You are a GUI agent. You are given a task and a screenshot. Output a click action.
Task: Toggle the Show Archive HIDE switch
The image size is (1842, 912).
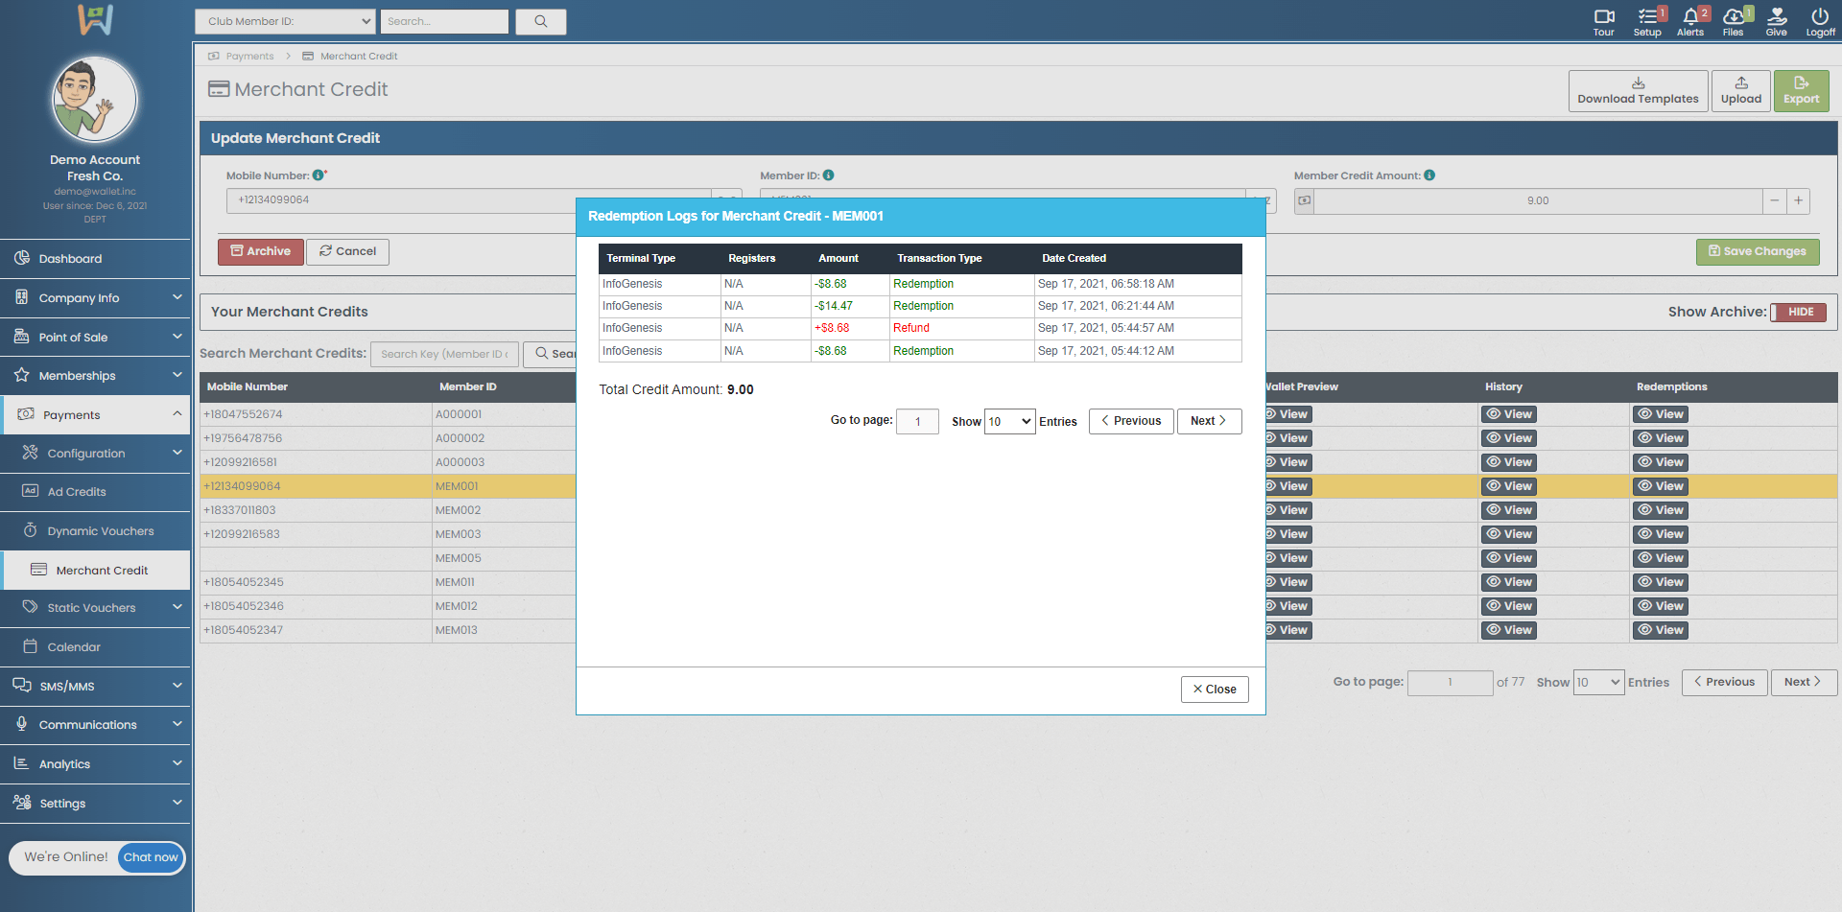tap(1798, 313)
